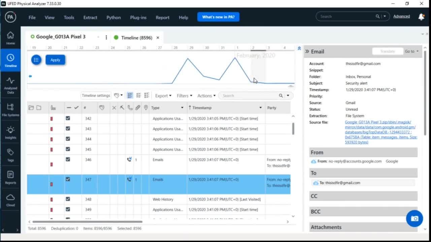The height and width of the screenshot is (242, 431).
Task: Open the Extract menu
Action: point(90,17)
